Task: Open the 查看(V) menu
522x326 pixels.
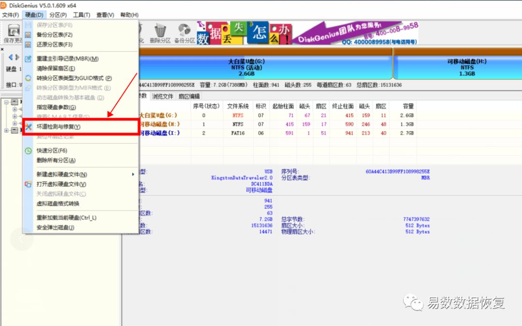Action: (105, 15)
